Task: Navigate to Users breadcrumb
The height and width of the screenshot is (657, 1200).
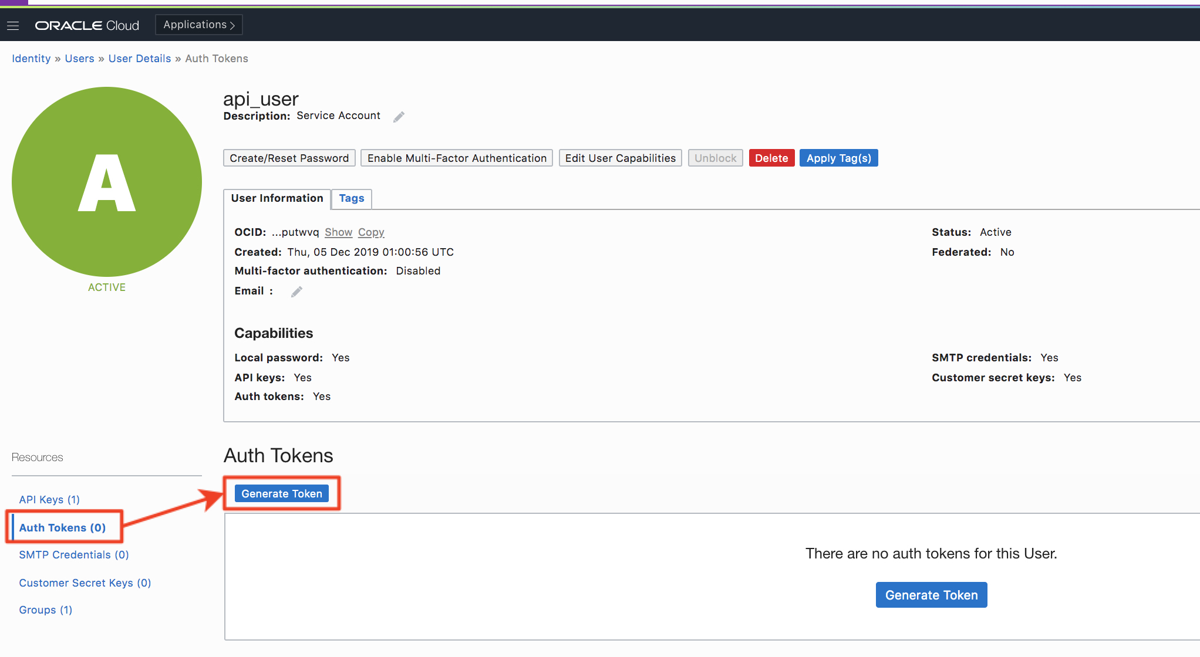Action: pyautogui.click(x=79, y=59)
